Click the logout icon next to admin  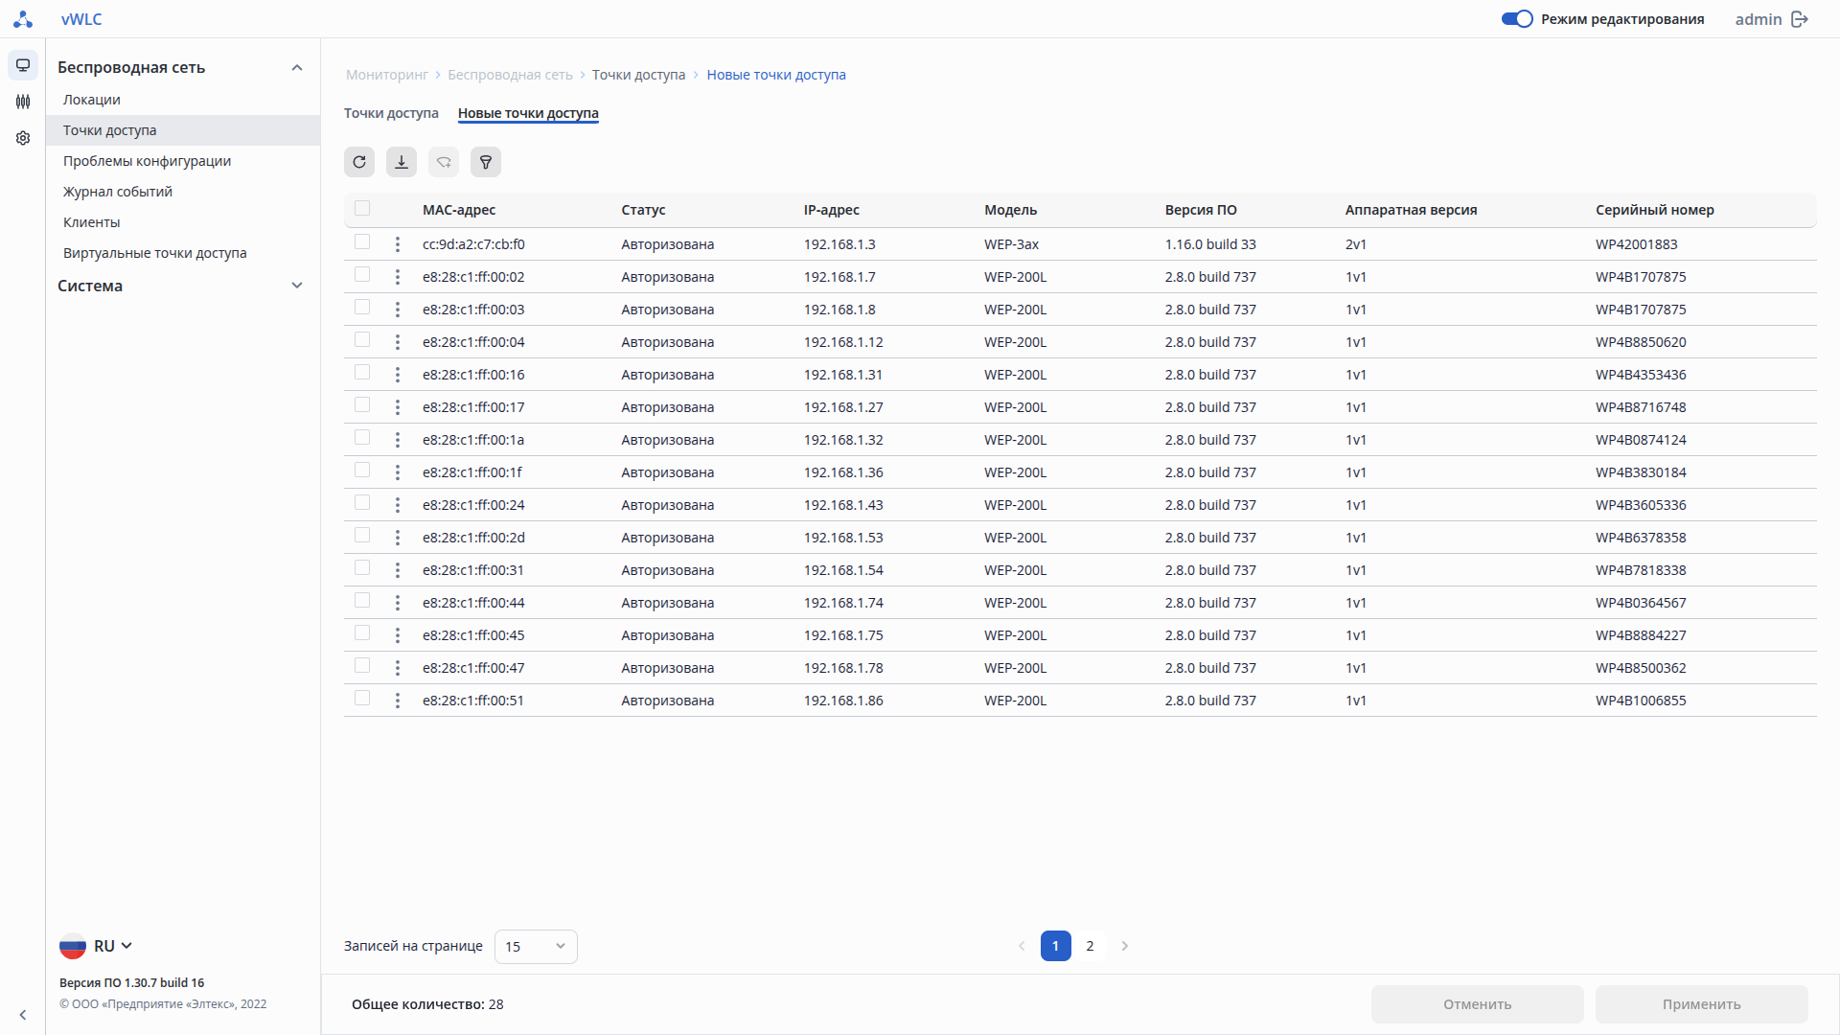pos(1800,19)
